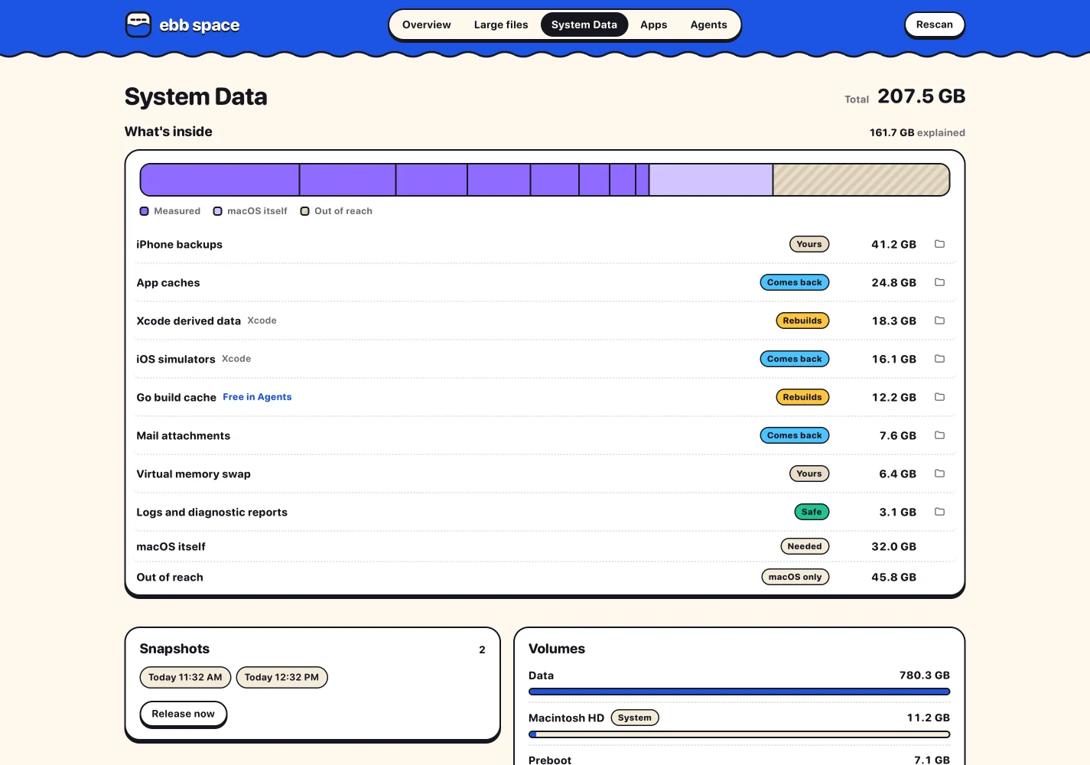Viewport: 1090px width, 765px height.
Task: Click the light purple macOS bar segment
Action: coord(711,180)
